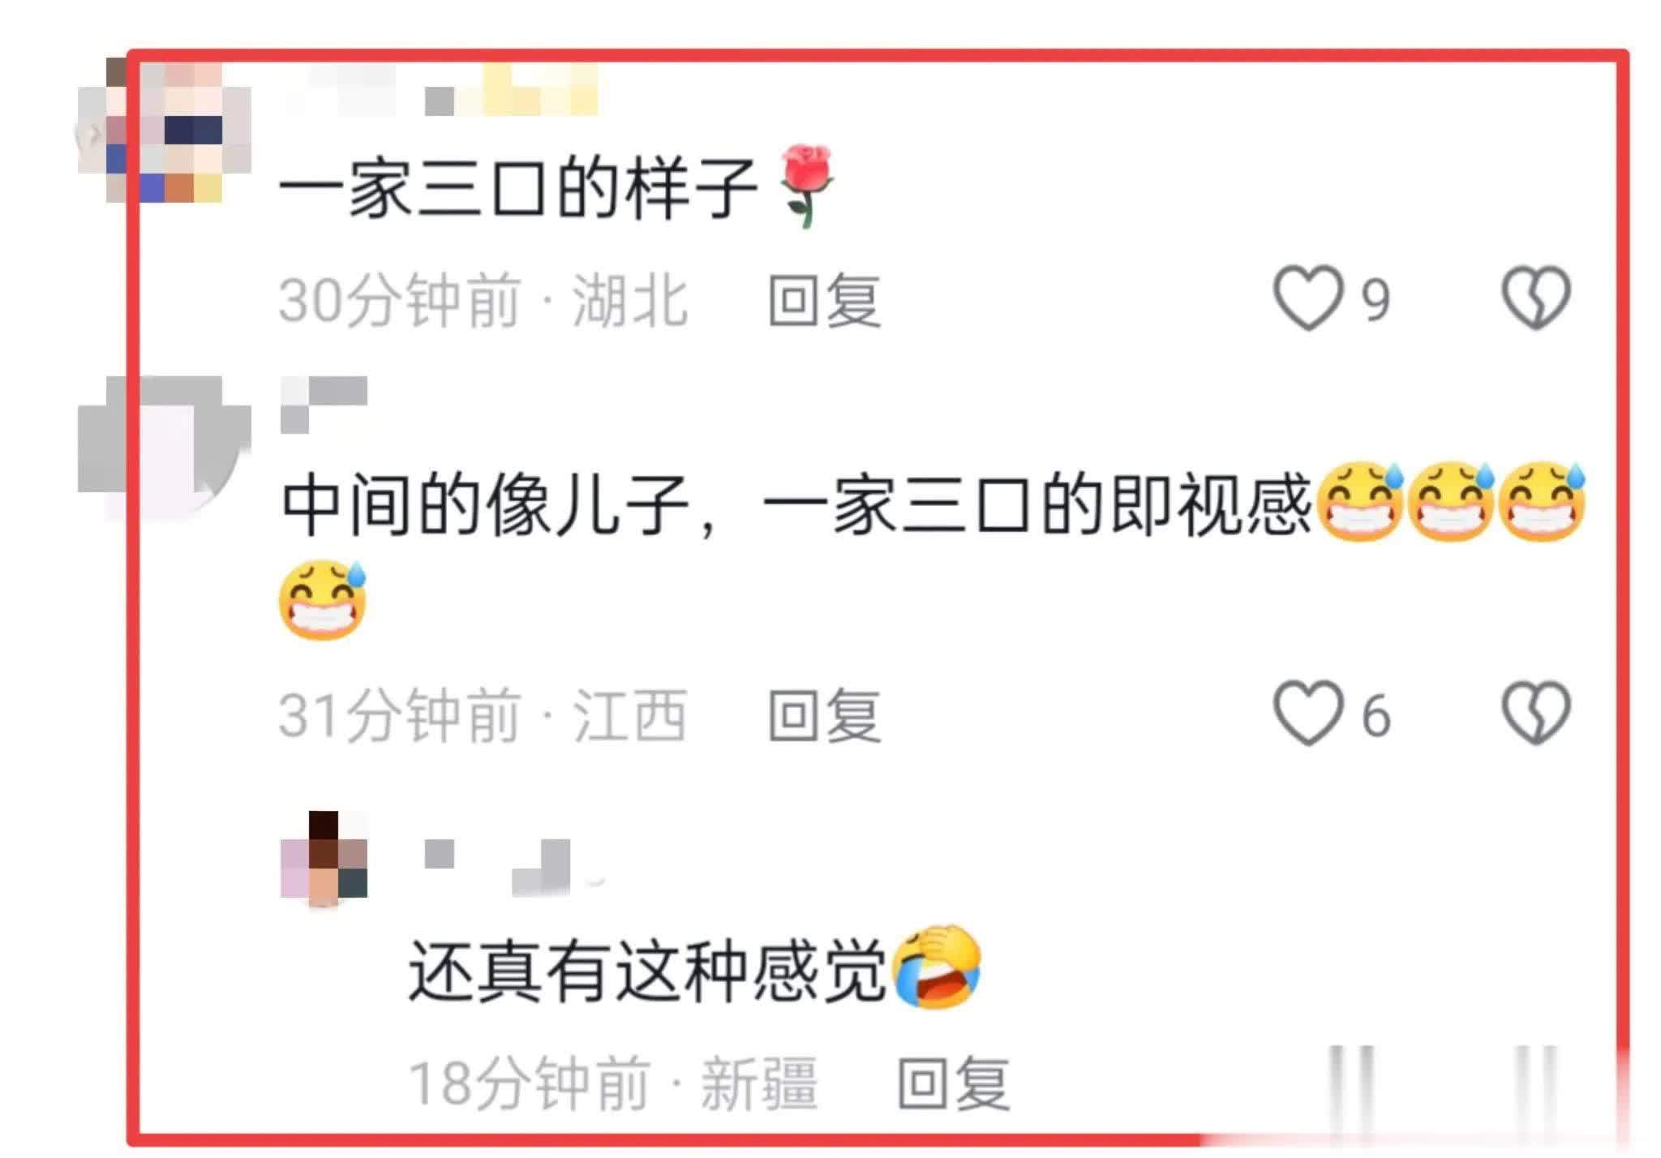The image size is (1661, 1158).
Task: Reply to the 18分钟前 新疆 comment
Action: coord(954,1083)
